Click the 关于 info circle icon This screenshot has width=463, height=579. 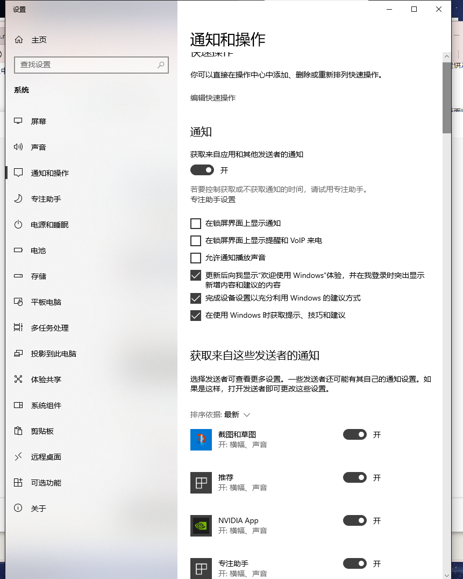(18, 508)
